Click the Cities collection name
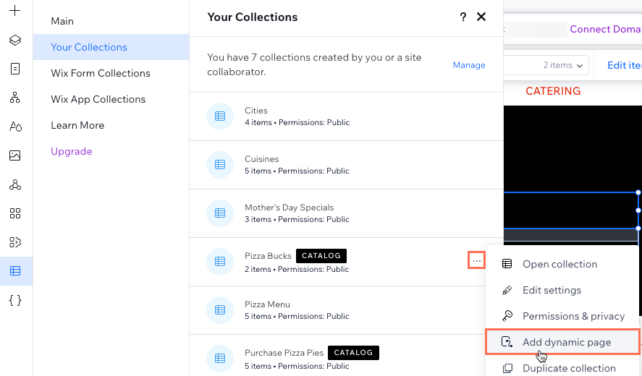This screenshot has width=642, height=376. tap(256, 111)
